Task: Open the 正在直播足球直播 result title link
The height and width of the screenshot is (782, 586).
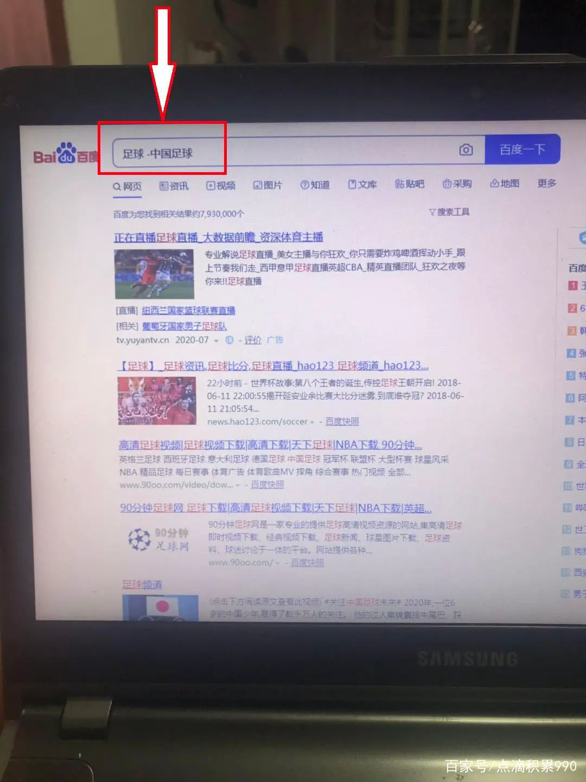Action: pyautogui.click(x=219, y=237)
